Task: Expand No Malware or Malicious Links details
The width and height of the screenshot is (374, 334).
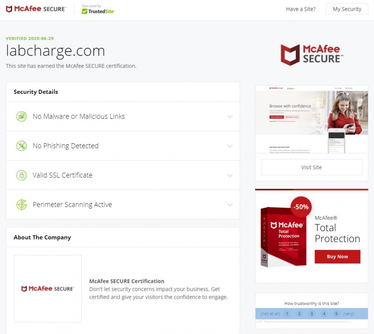Action: [x=230, y=117]
